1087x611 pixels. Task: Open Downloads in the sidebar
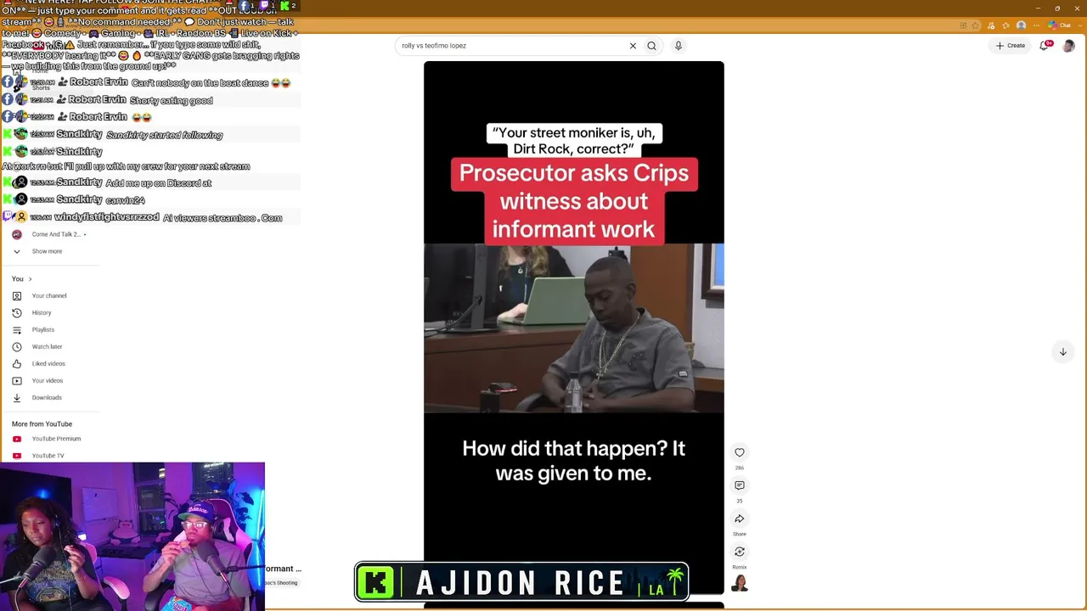47,398
